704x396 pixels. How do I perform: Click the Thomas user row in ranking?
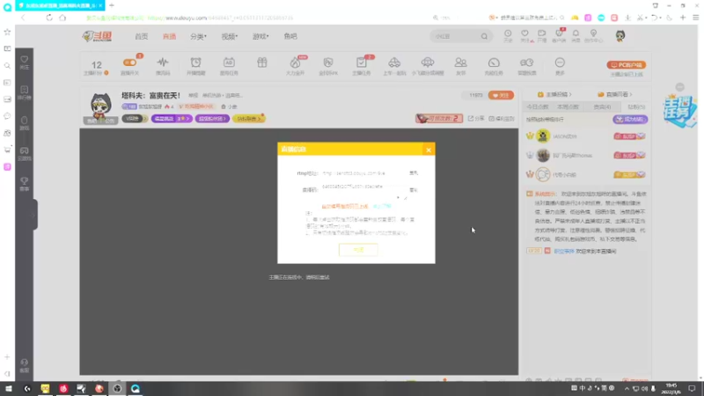coord(586,156)
